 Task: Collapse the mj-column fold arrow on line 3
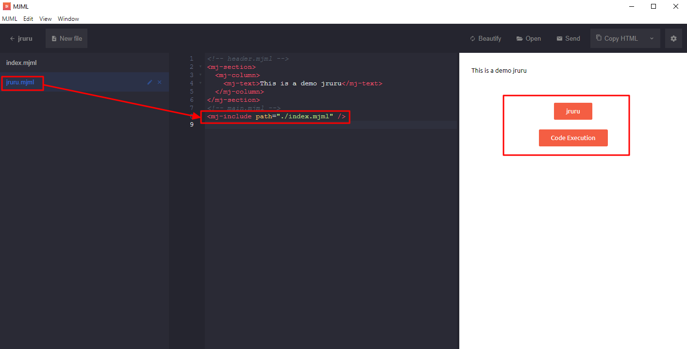(x=200, y=75)
